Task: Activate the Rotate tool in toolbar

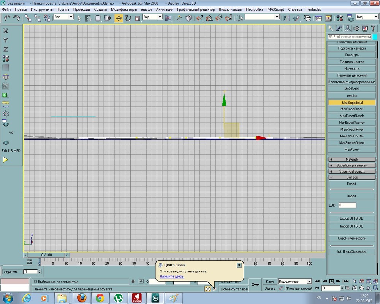Action: pos(128,18)
